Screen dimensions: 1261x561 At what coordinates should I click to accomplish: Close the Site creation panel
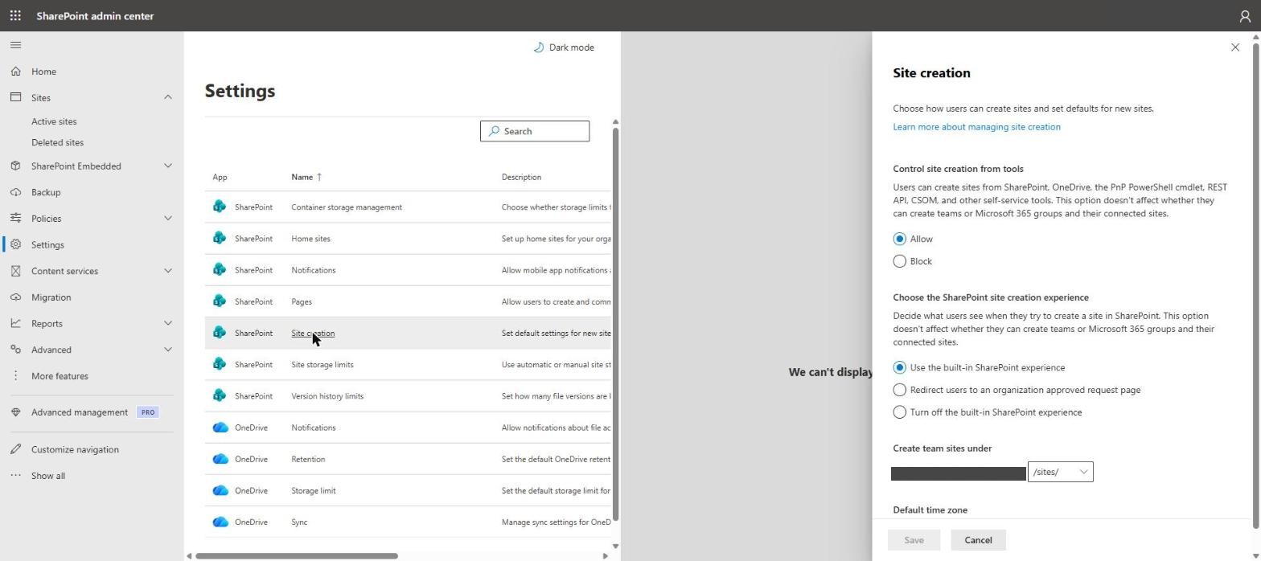tap(1235, 47)
